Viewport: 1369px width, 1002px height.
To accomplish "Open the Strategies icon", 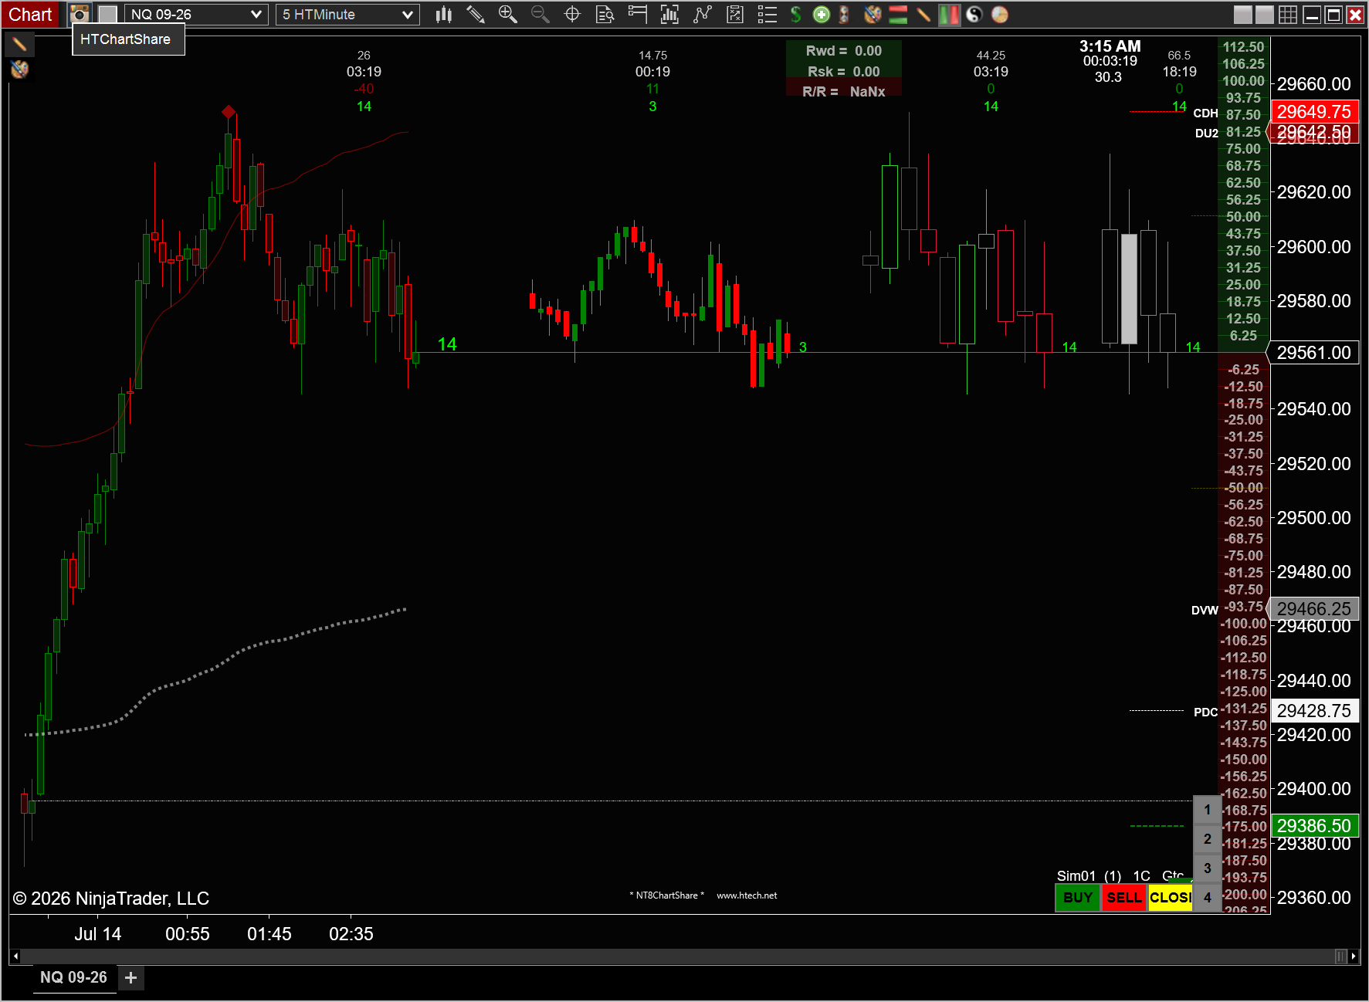I will tap(703, 14).
